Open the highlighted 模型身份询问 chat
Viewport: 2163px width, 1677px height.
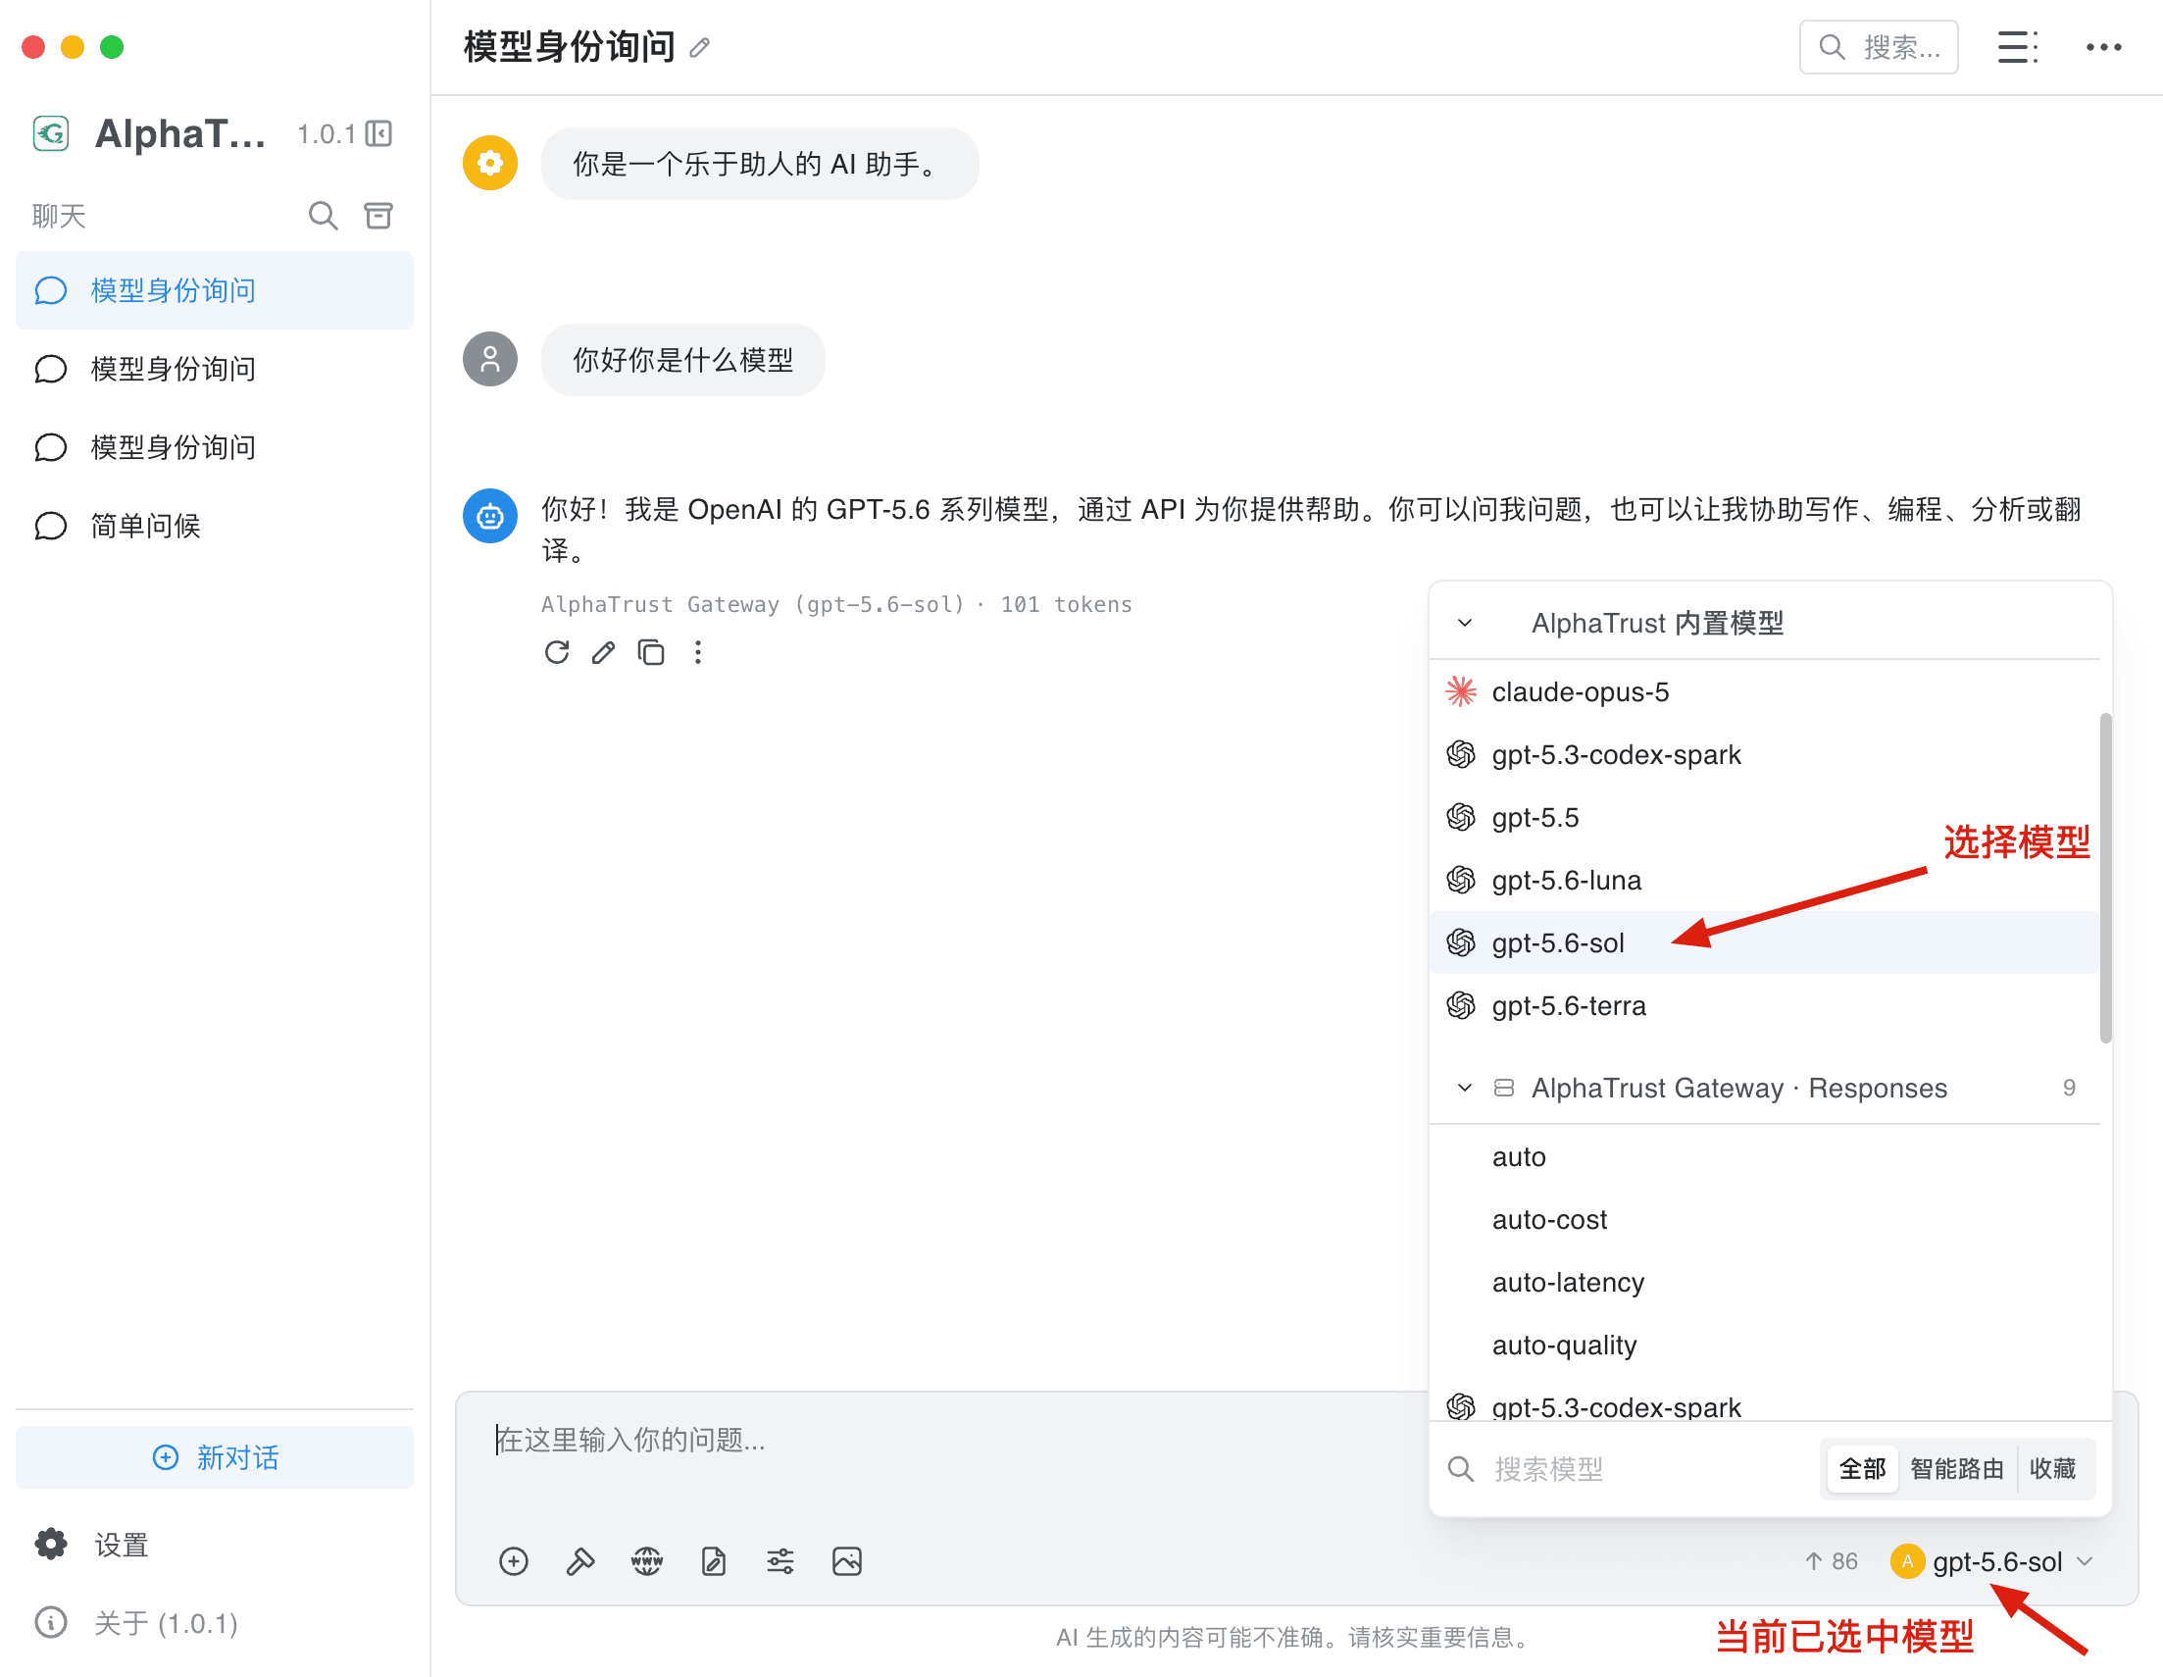(x=215, y=290)
